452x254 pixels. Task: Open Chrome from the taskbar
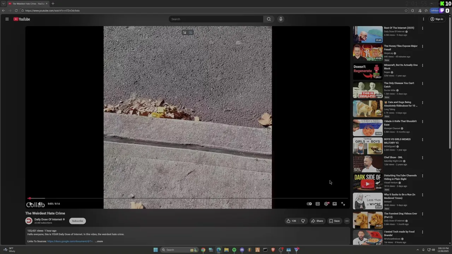203,250
